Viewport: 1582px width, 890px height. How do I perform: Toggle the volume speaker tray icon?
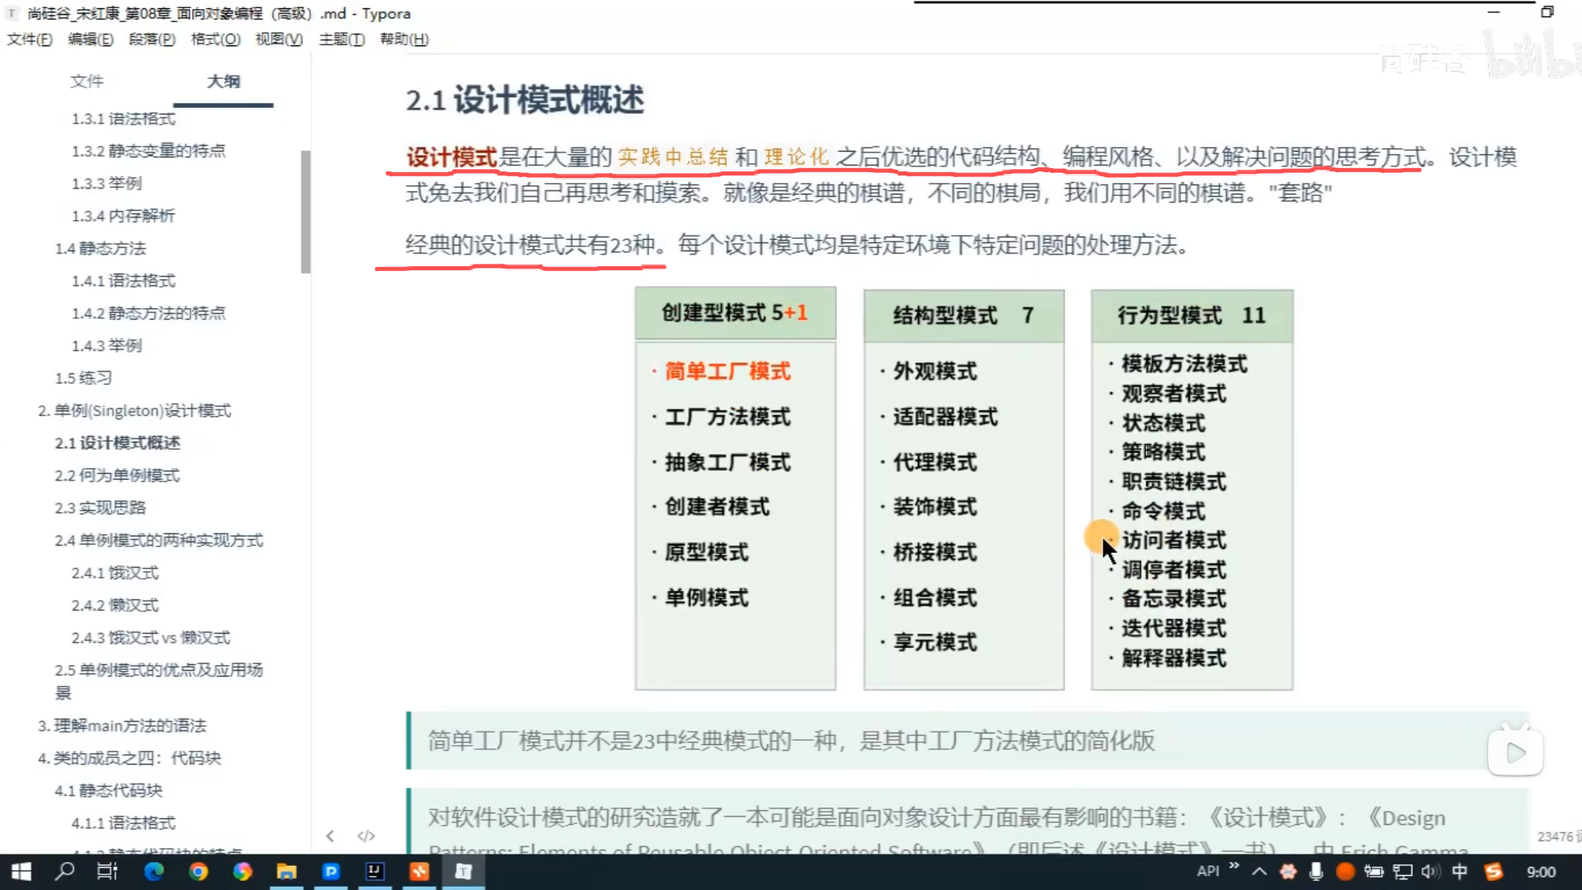click(x=1430, y=871)
